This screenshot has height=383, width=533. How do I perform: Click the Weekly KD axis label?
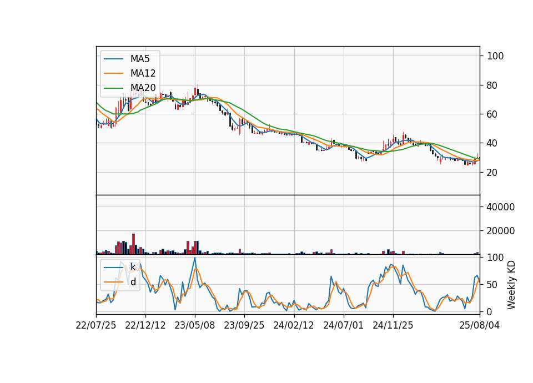[x=511, y=285]
